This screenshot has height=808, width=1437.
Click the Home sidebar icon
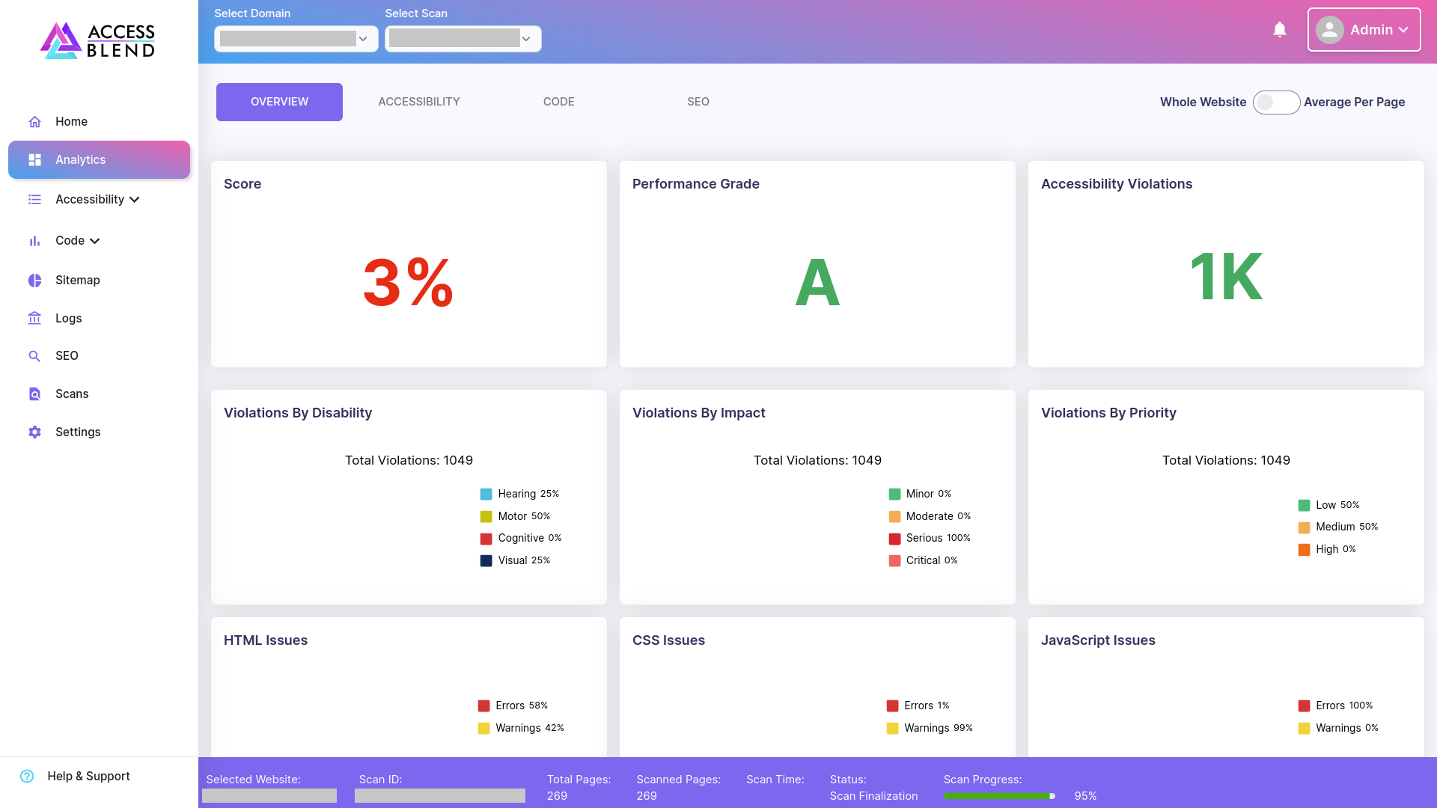click(34, 122)
